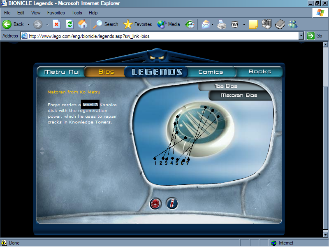Expand the Edit with Word dropdown arrow

pos(244,25)
